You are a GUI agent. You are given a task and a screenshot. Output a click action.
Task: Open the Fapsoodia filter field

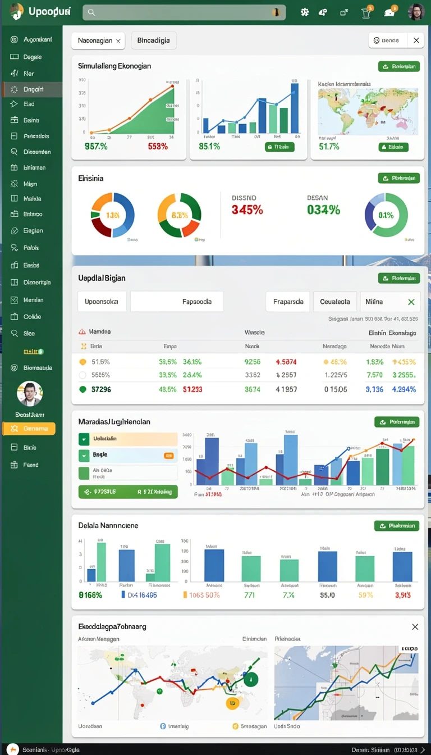click(177, 302)
